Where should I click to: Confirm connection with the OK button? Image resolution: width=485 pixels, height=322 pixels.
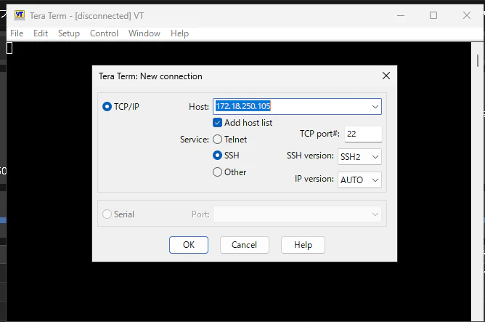coord(189,245)
